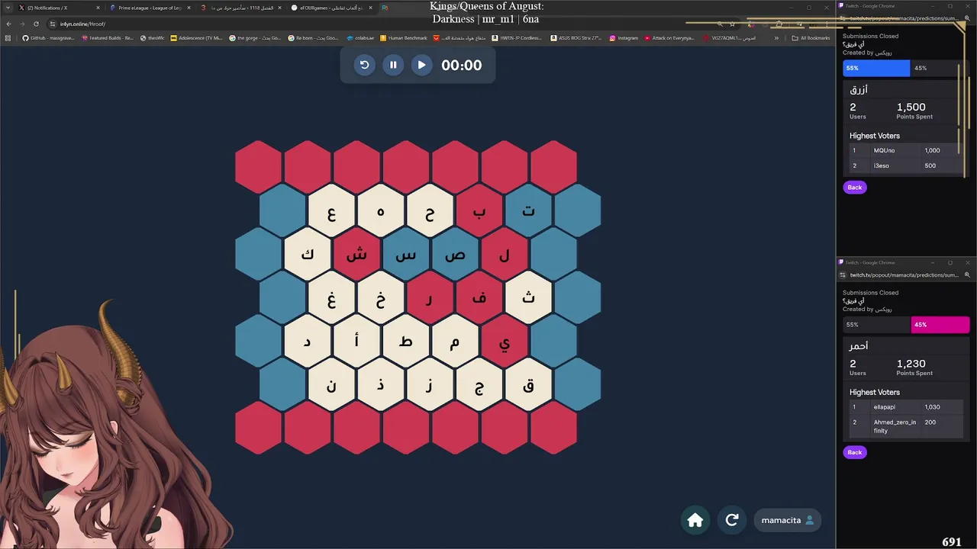The image size is (977, 549).
Task: Open the mamacita user profile button
Action: [788, 520]
